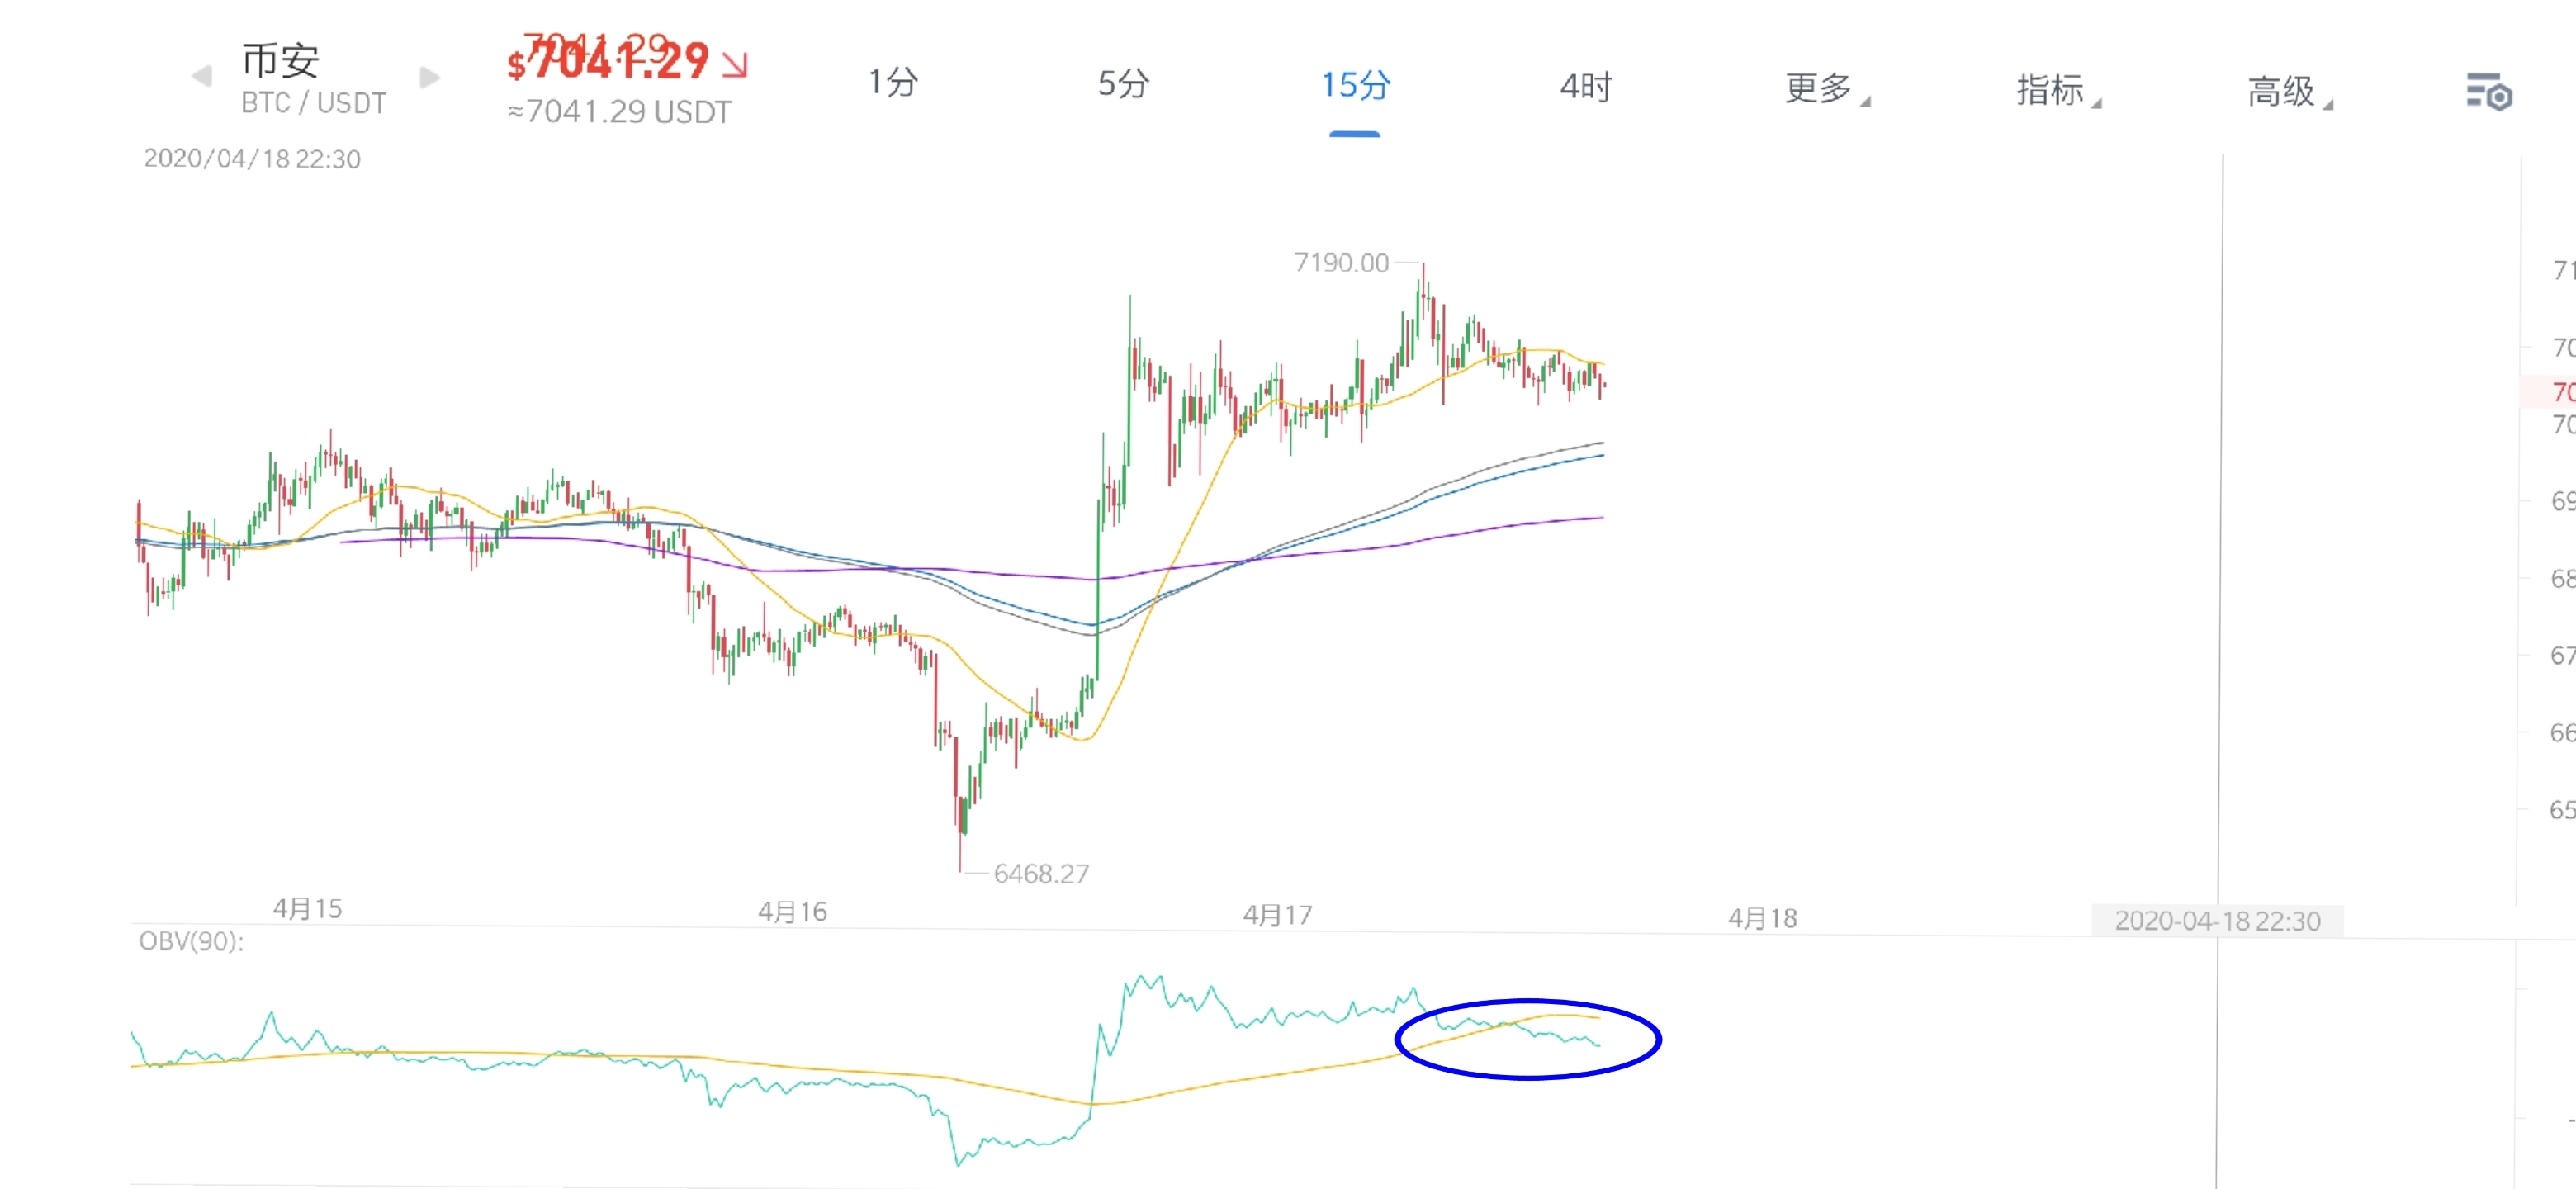Click the 2020-04-18 22:30 crosshair time label
The height and width of the screenshot is (1189, 2576).
tap(2217, 921)
